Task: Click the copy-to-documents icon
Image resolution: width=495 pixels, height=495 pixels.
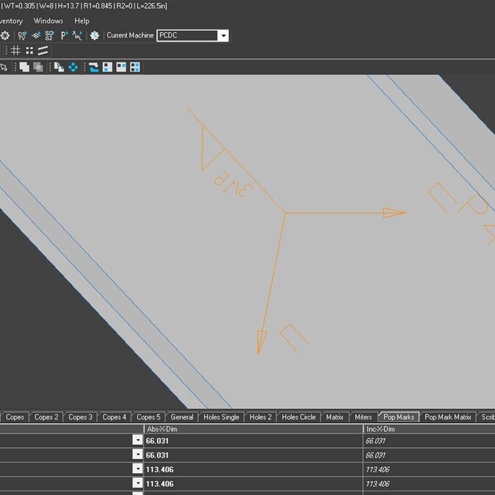Action: pyautogui.click(x=59, y=67)
